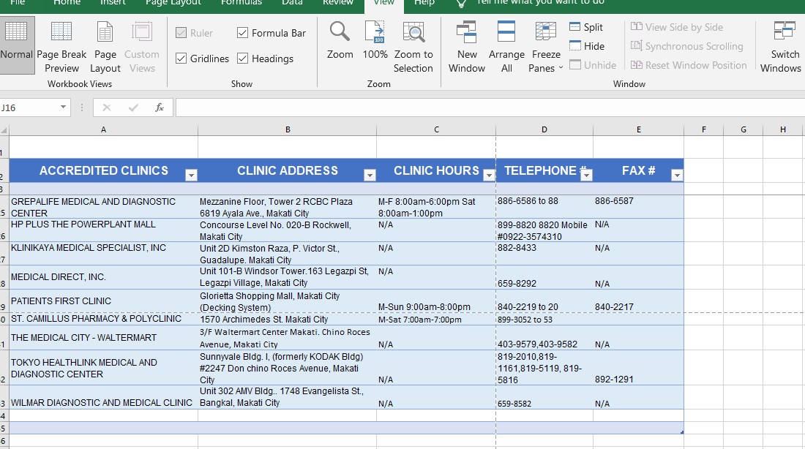Click the Tell me lightbulb icon
This screenshot has height=449, width=805.
pyautogui.click(x=461, y=3)
